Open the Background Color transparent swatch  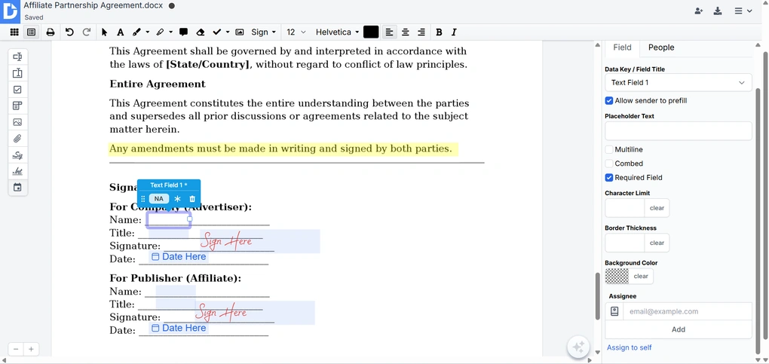click(x=617, y=276)
